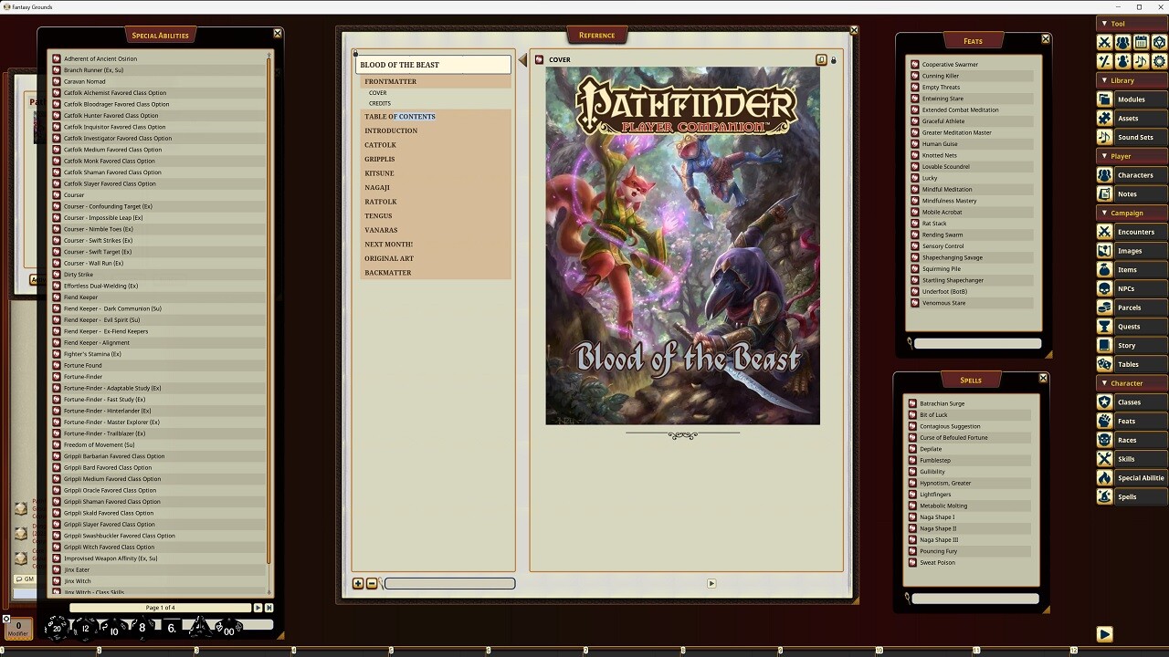The width and height of the screenshot is (1169, 657).
Task: Open the Modules library
Action: click(1132, 99)
